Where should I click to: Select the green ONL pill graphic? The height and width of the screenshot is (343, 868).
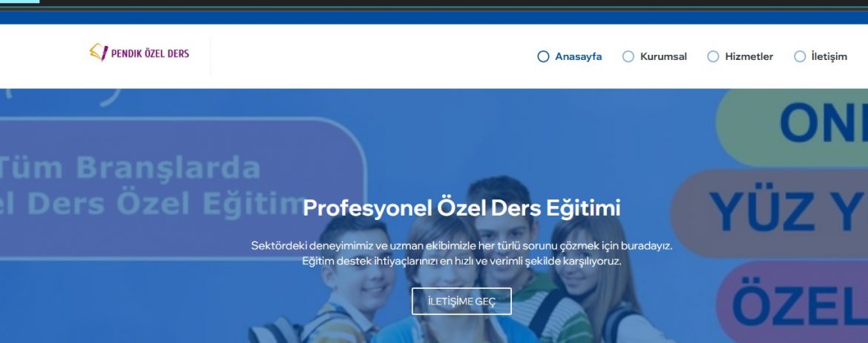coord(792,126)
